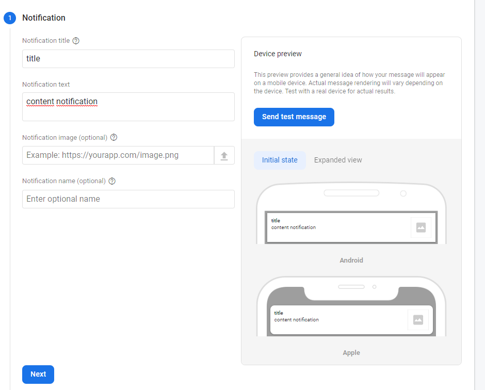
Task: Open the Notification name help tooltip
Action: [112, 181]
